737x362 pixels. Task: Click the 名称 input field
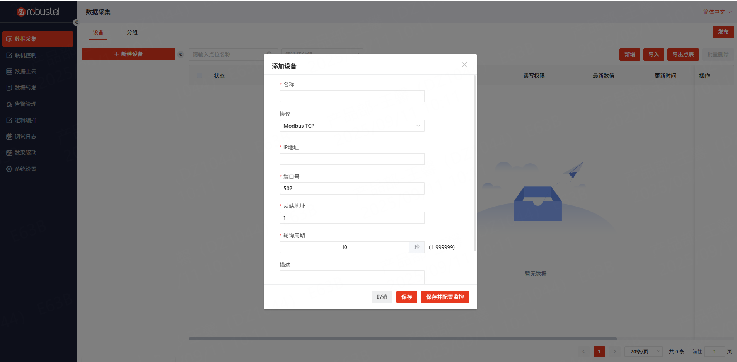352,96
